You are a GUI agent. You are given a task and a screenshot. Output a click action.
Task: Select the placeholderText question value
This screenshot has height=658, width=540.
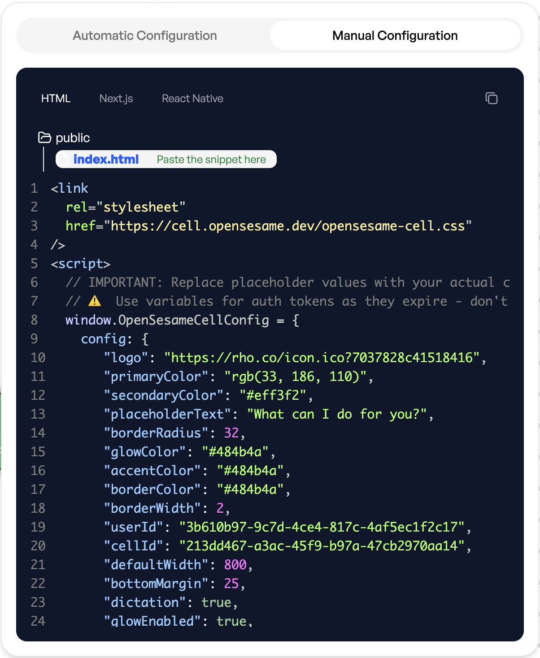tap(341, 414)
